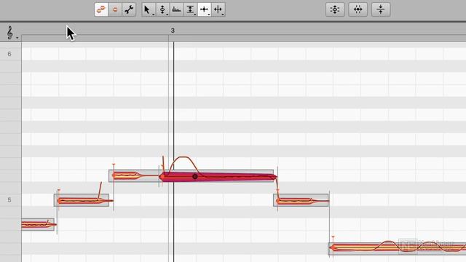Screen dimensions: 466x262
Task: Select the Amplitude tool
Action: click(190, 9)
